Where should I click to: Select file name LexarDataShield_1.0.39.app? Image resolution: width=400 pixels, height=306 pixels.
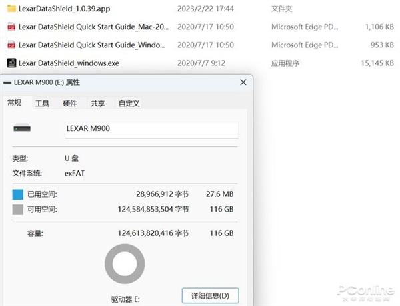(x=64, y=9)
